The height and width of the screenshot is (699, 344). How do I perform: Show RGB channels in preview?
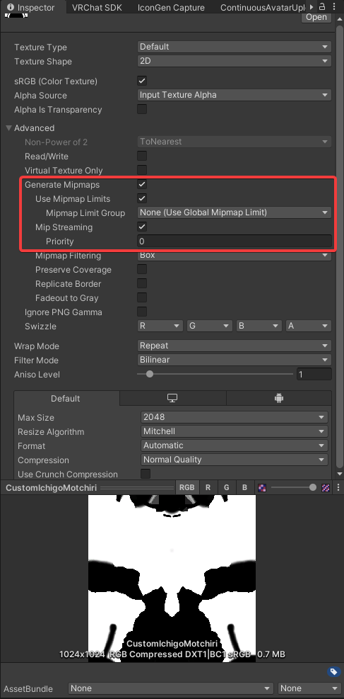pos(186,488)
